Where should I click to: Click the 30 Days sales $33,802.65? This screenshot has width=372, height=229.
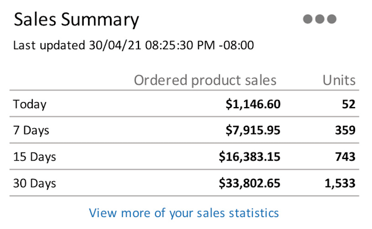click(249, 183)
